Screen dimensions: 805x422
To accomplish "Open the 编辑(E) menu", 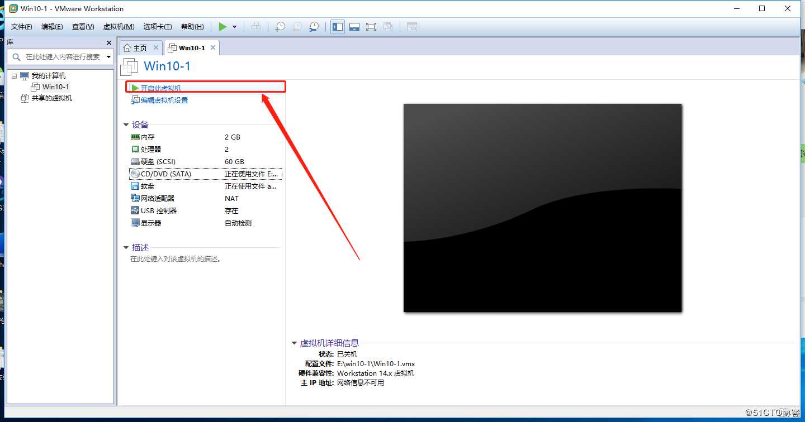I will [x=52, y=27].
